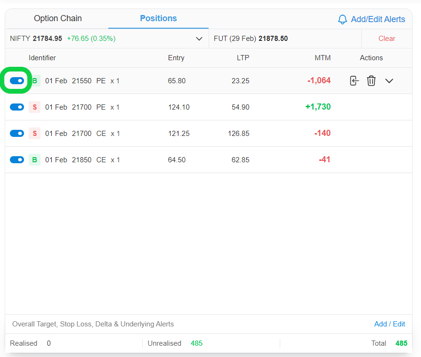
Task: Click LTP value 23.25
Action: (x=241, y=81)
